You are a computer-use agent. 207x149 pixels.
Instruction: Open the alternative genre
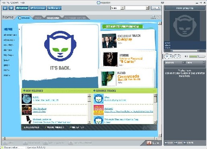click(10, 35)
